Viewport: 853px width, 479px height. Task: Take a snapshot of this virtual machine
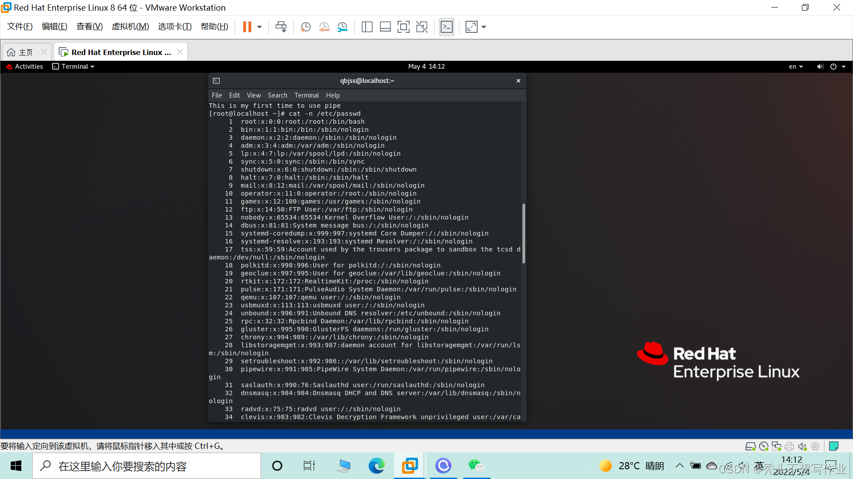point(305,27)
